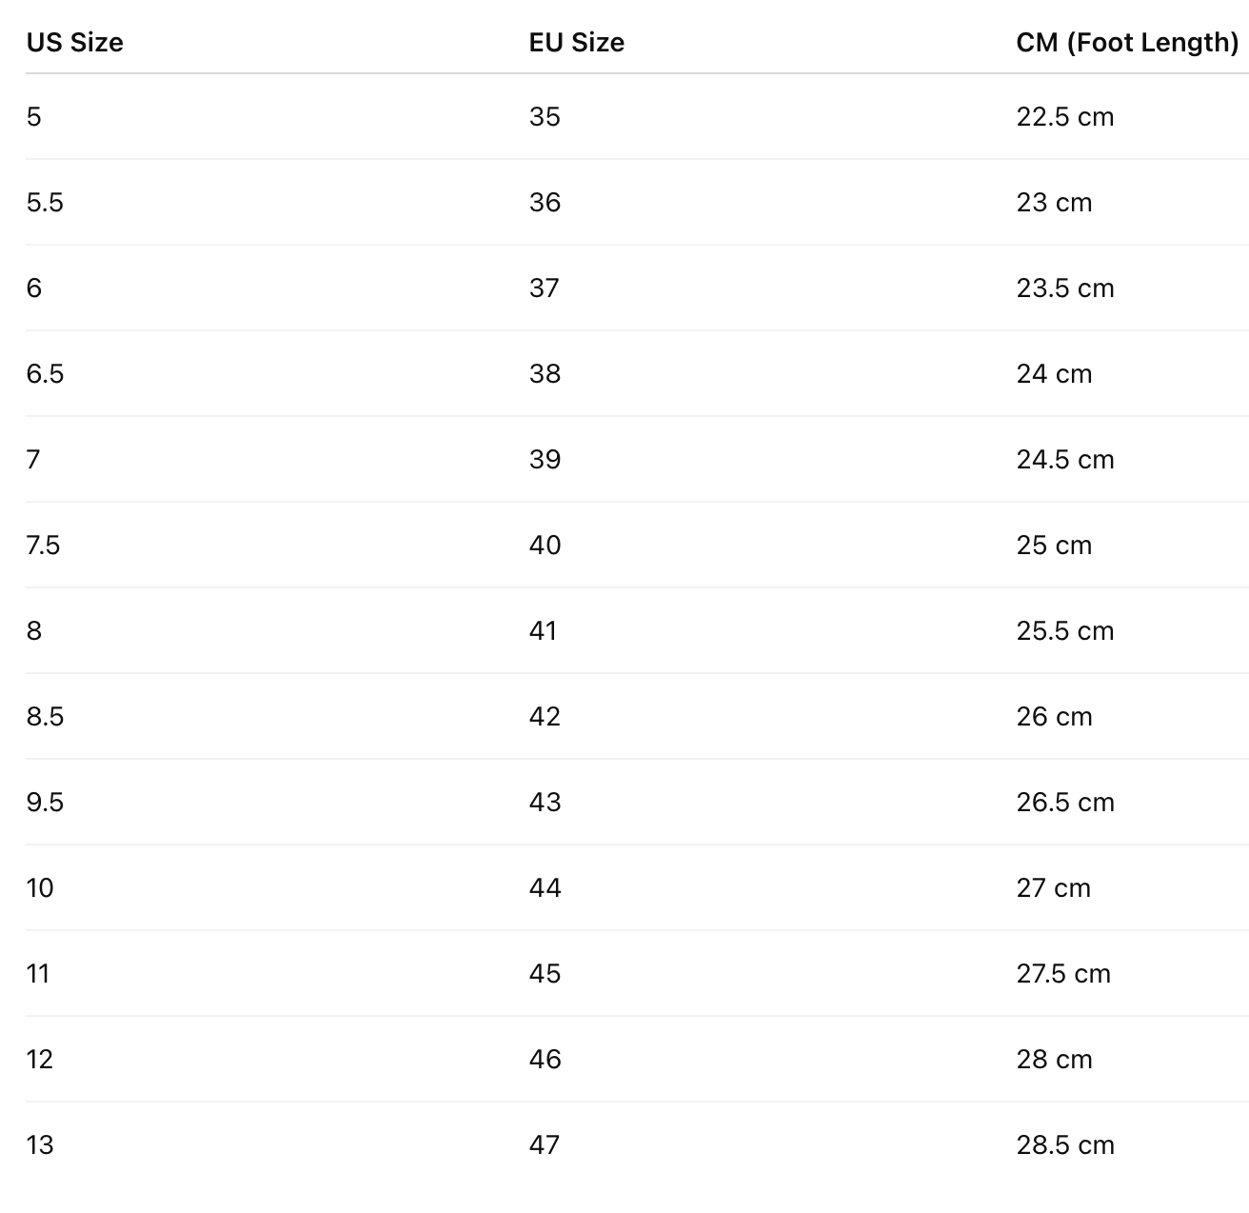Viewport: 1249px width, 1213px height.
Task: Click the 27 cm foot length cell
Action: [1053, 888]
